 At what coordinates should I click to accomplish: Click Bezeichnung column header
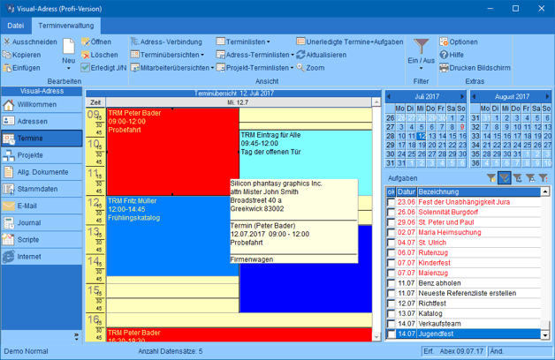pyautogui.click(x=478, y=191)
